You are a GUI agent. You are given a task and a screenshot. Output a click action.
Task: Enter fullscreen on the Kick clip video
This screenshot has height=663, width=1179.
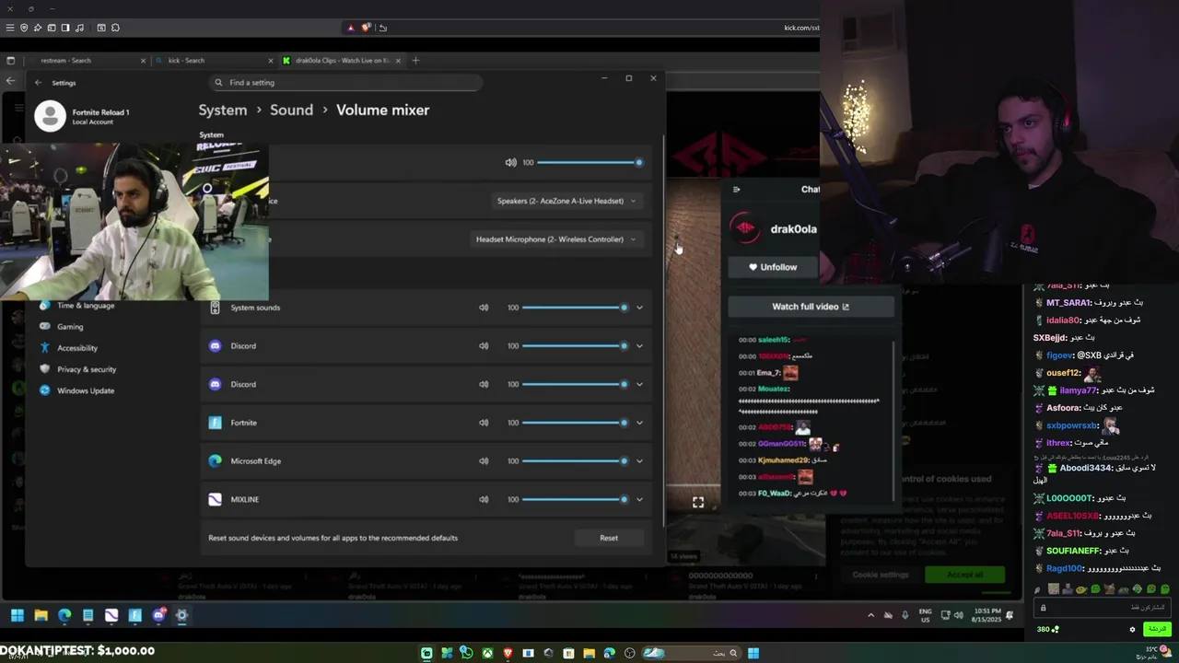coord(698,502)
